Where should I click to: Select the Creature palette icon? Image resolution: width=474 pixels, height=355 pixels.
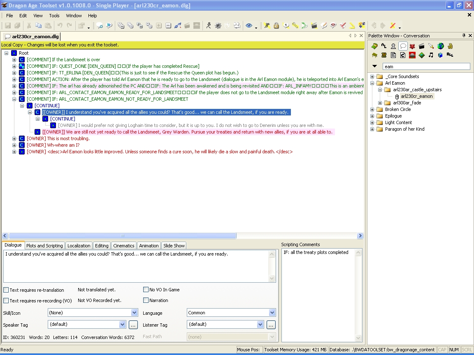(393, 46)
